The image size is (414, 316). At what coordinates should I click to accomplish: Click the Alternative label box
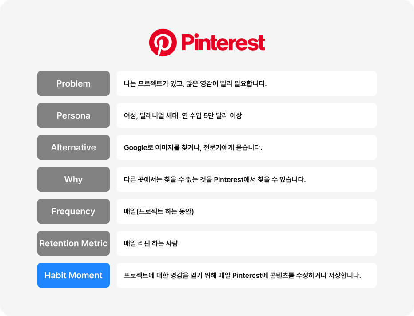click(x=73, y=147)
